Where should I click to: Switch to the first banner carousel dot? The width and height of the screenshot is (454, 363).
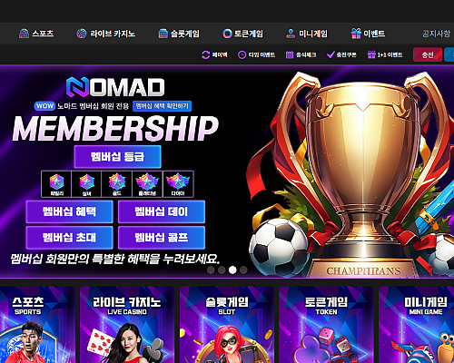[211, 270]
